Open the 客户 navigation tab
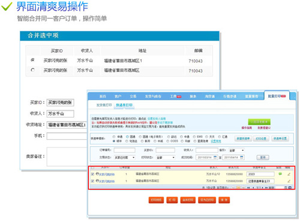The width and height of the screenshot is (300, 223). pos(118,97)
